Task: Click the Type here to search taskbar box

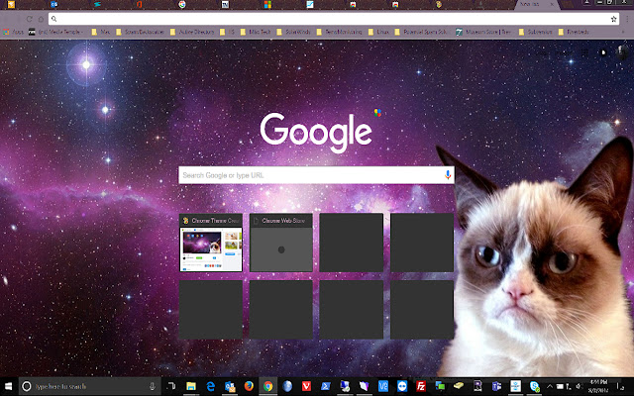Action: tap(90, 387)
